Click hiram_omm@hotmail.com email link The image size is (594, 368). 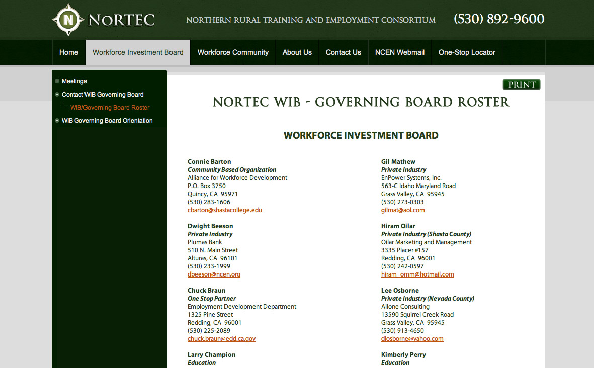coord(417,274)
